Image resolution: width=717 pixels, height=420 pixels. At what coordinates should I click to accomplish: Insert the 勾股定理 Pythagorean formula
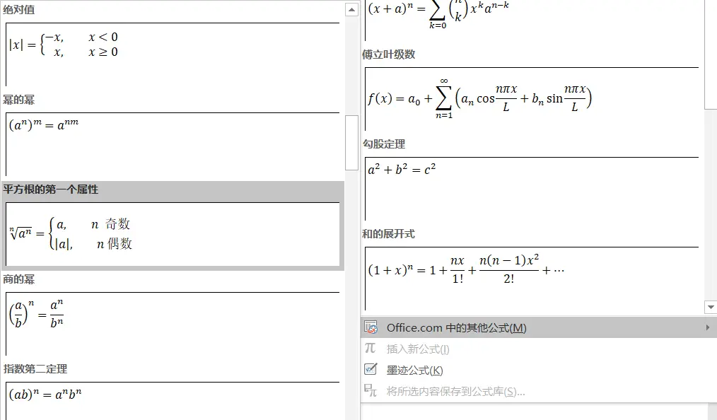pyautogui.click(x=532, y=189)
